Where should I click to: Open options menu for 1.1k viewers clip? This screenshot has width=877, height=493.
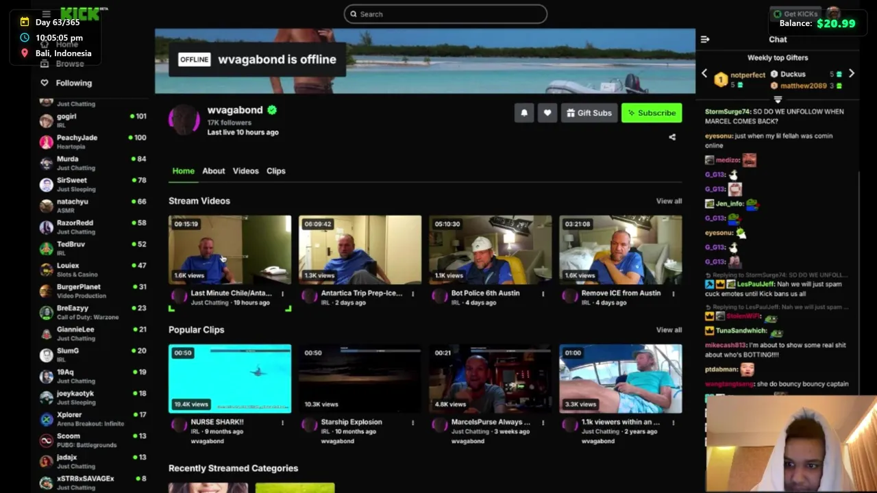(x=673, y=423)
